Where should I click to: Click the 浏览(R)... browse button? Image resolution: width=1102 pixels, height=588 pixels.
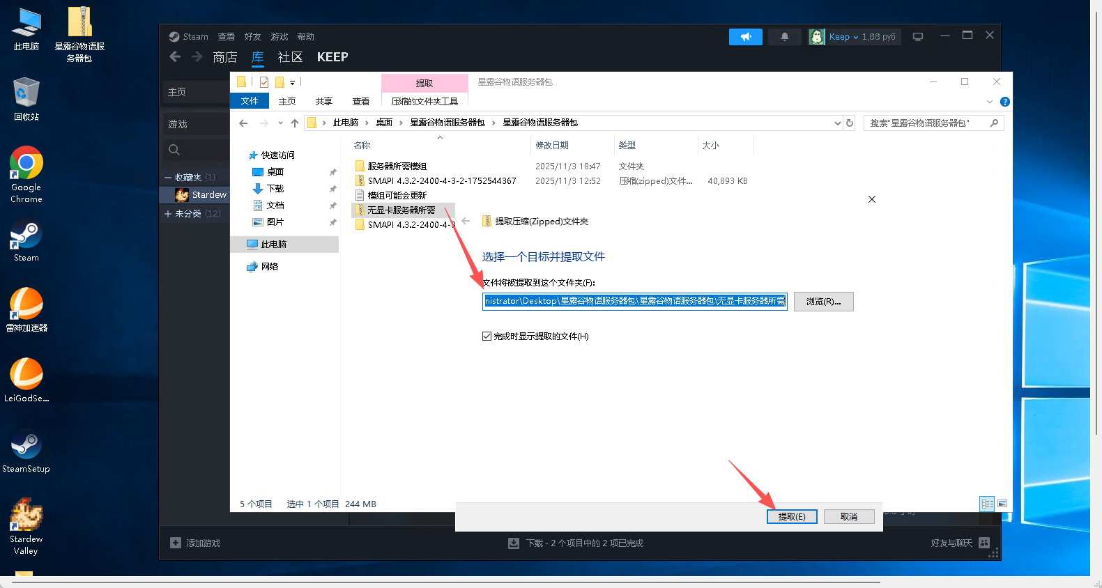[x=823, y=302]
